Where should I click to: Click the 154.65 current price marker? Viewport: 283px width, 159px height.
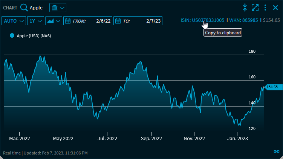point(271,87)
